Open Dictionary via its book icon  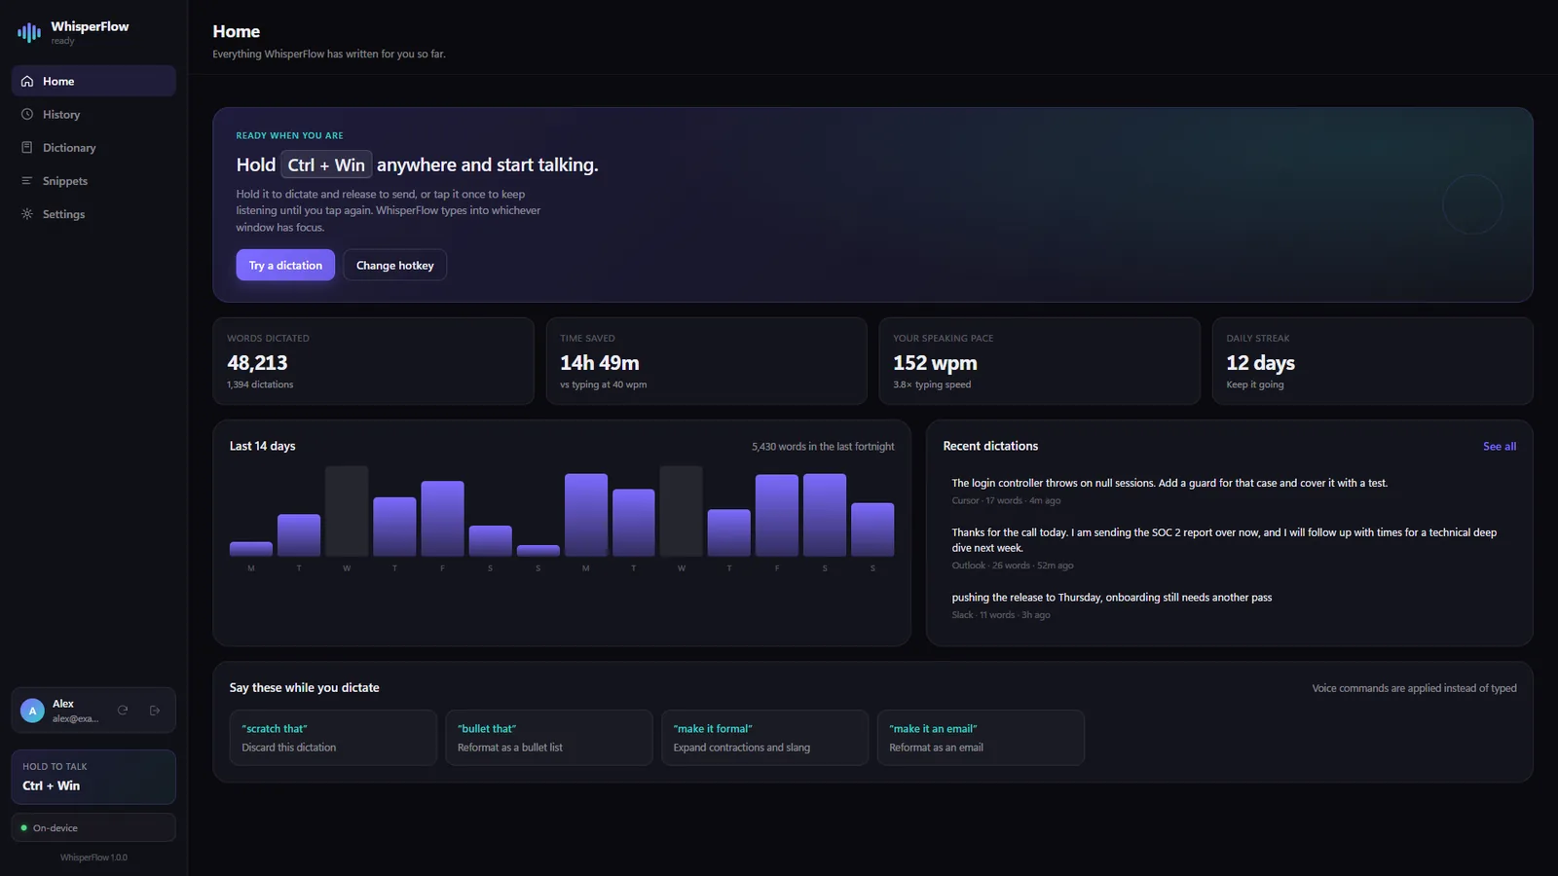(x=27, y=148)
